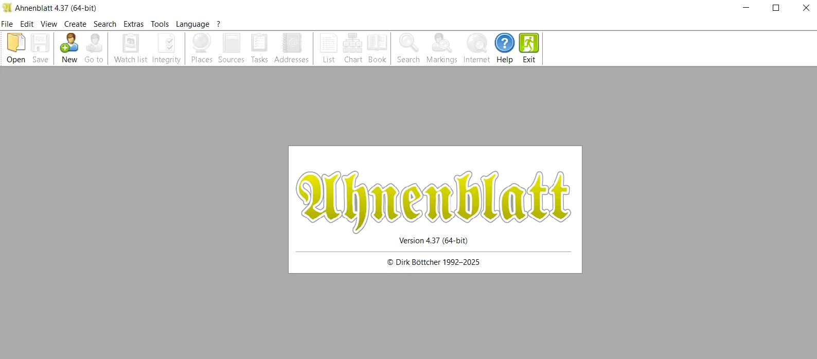Open the Create menu
The image size is (817, 359).
pyautogui.click(x=75, y=24)
